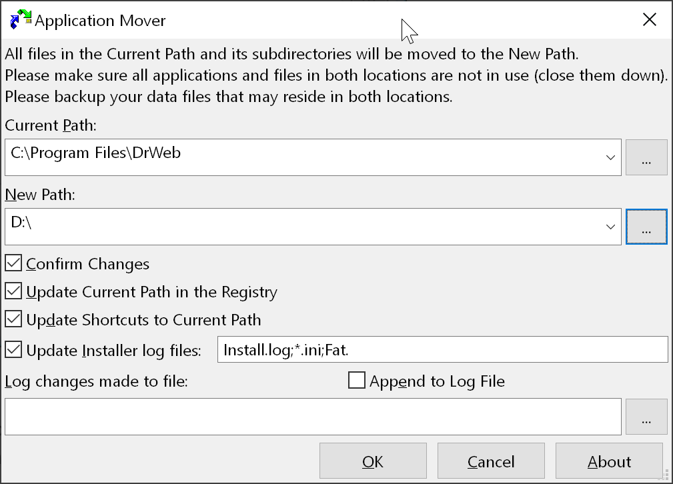Enable Append to Log File
673x484 pixels.
pos(357,380)
